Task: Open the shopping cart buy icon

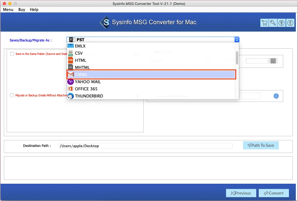Action: tap(264, 23)
